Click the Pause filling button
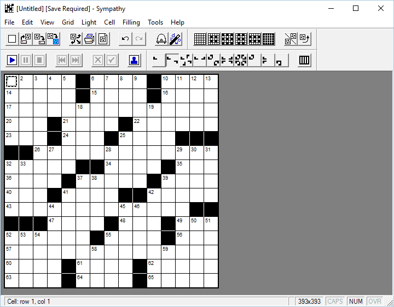The height and width of the screenshot is (307, 394). click(26, 60)
